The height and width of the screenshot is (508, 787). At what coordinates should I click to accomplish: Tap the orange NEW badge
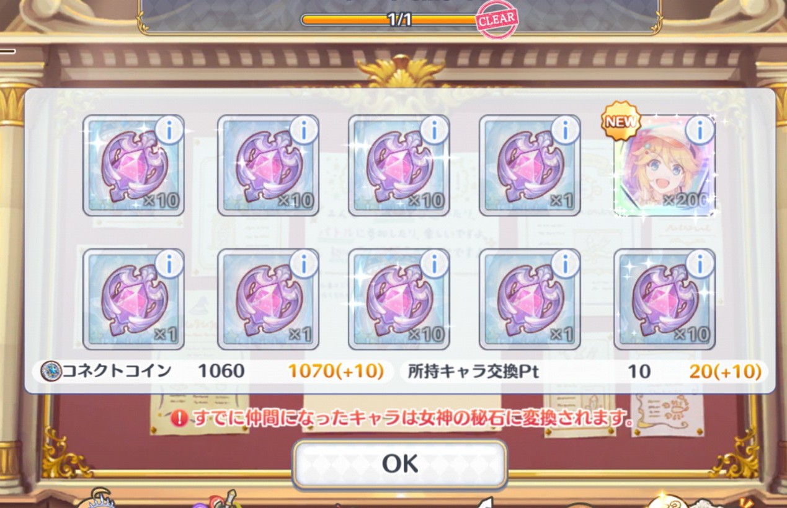pyautogui.click(x=621, y=121)
